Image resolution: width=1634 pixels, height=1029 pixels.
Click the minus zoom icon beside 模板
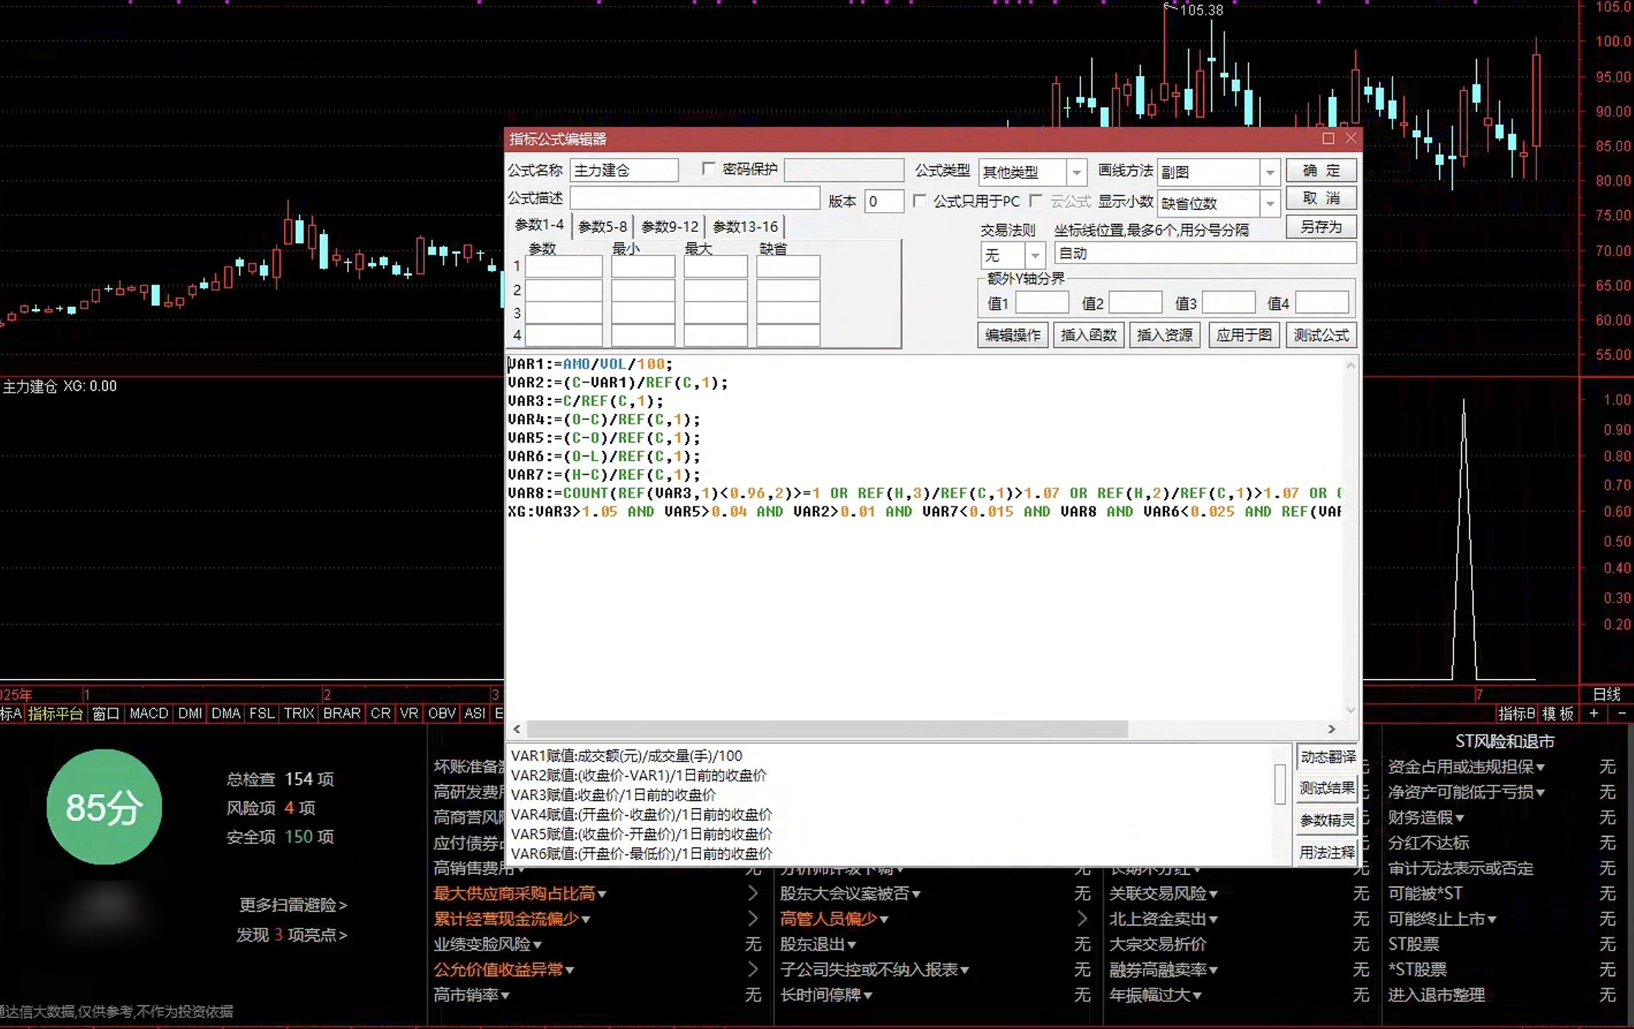[x=1622, y=713]
